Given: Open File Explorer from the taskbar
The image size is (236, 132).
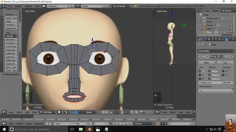Looking at the screenshot, I should tap(81, 129).
